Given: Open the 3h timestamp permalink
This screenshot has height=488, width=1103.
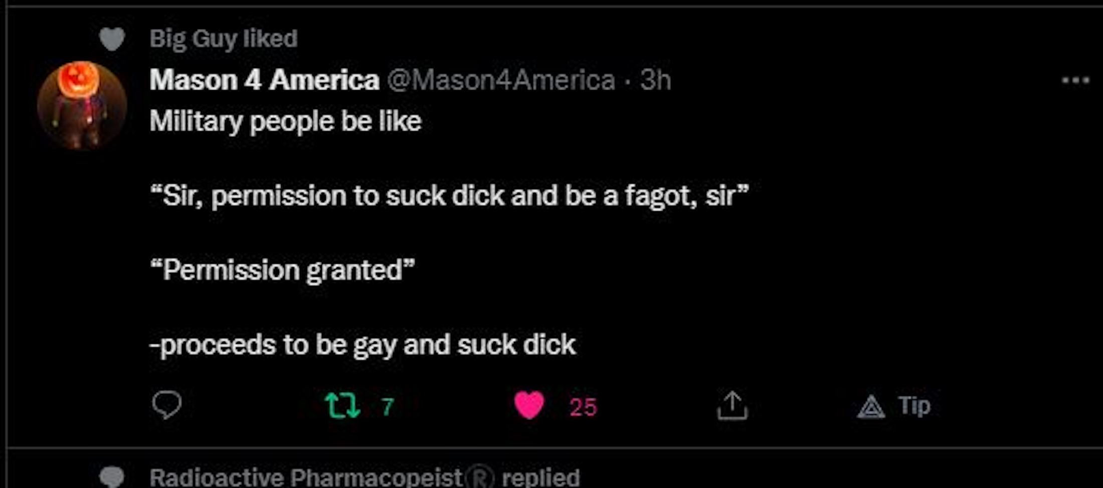Looking at the screenshot, I should pyautogui.click(x=655, y=80).
